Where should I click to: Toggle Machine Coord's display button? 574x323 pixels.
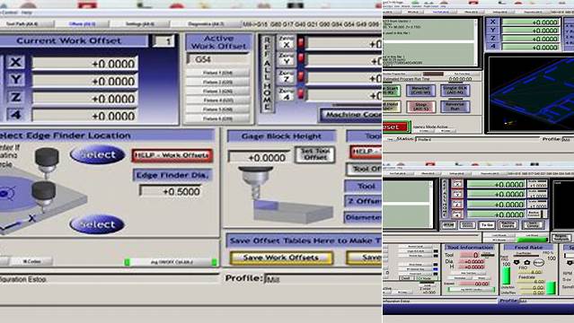351,115
